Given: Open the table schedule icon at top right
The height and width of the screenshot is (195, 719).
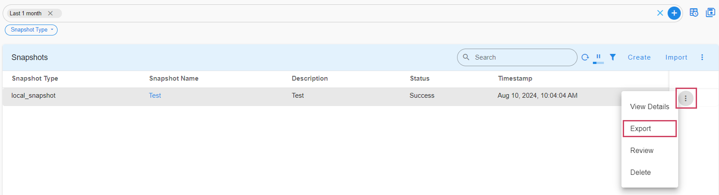Looking at the screenshot, I should 694,13.
